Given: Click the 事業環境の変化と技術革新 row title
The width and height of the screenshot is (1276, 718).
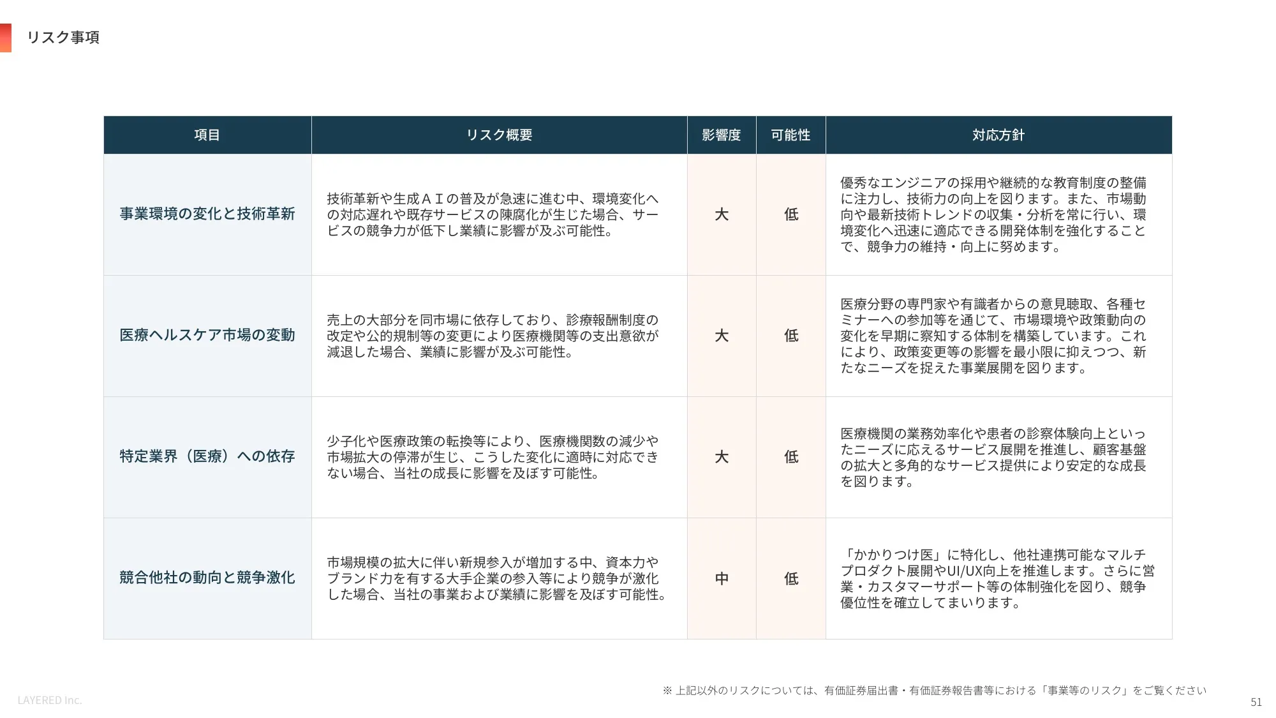Looking at the screenshot, I should [207, 214].
